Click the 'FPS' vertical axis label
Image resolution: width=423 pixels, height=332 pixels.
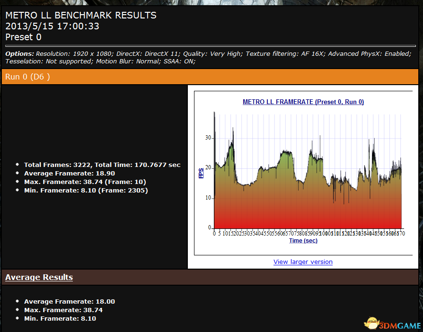[x=201, y=173]
